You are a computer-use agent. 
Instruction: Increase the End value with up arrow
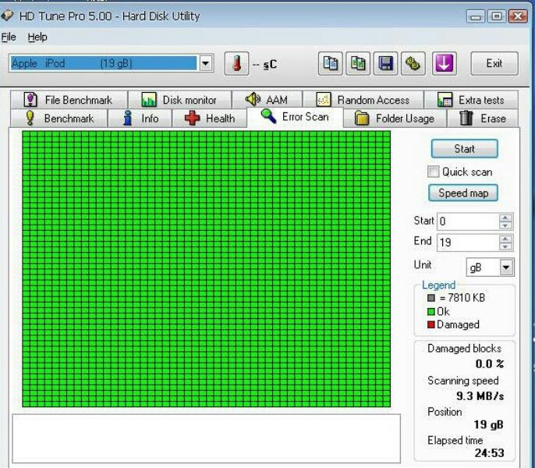click(505, 239)
